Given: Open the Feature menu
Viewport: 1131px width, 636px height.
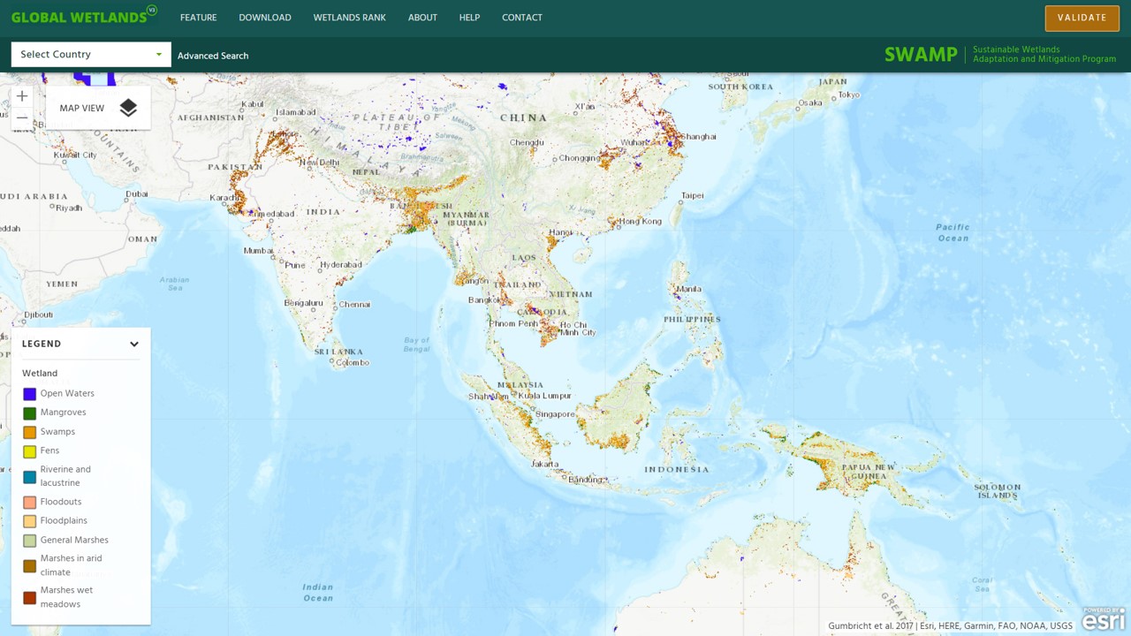Looking at the screenshot, I should (x=198, y=18).
